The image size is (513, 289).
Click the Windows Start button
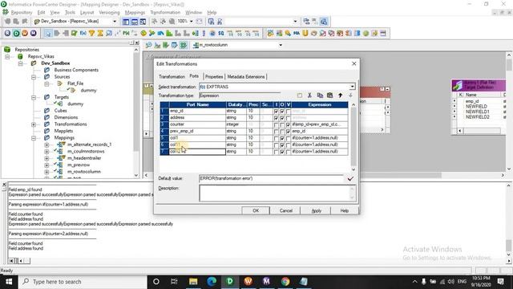(x=9, y=282)
